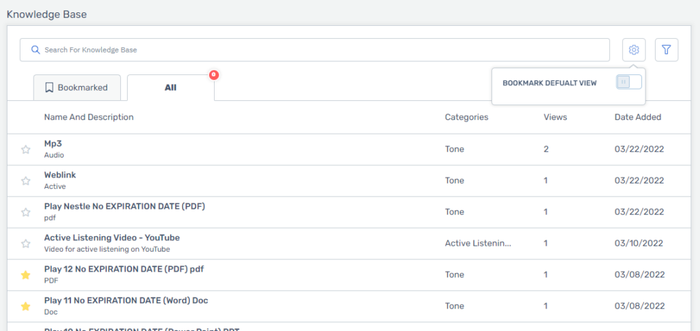Click the red notification badge on All tab
The image size is (700, 331).
pyautogui.click(x=214, y=75)
